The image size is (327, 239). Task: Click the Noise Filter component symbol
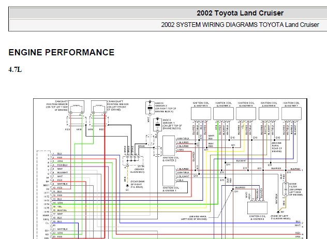tap(285, 189)
